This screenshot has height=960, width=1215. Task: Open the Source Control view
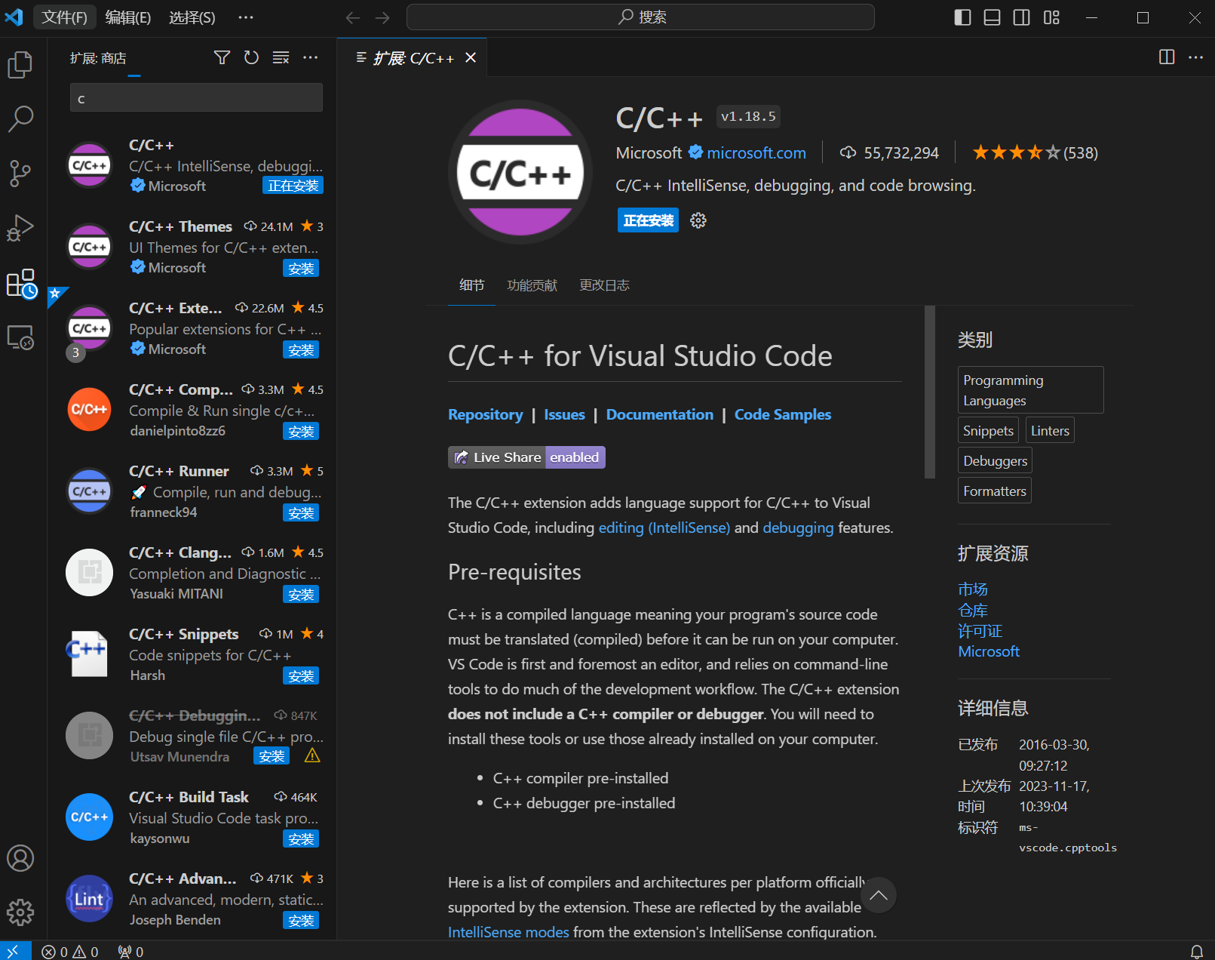[x=20, y=173]
